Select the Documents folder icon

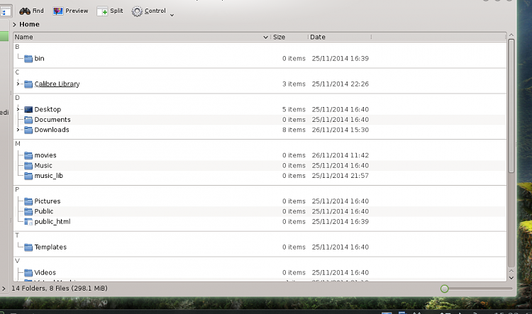[28, 120]
